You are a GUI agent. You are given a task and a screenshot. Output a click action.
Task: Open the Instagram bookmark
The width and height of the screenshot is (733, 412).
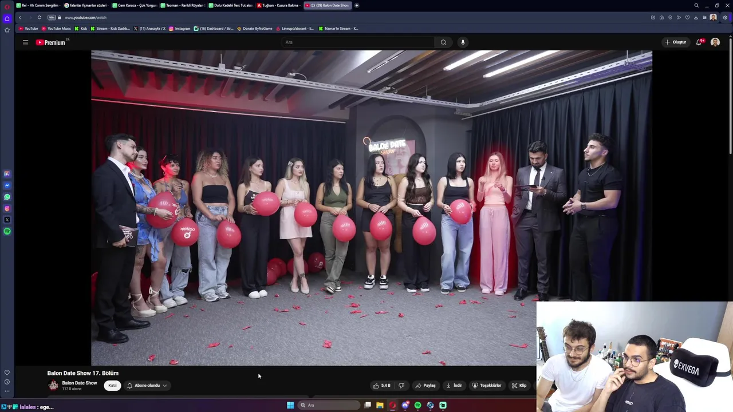click(x=180, y=29)
